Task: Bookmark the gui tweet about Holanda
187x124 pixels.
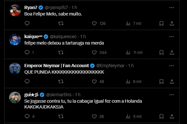Action: 161,116
